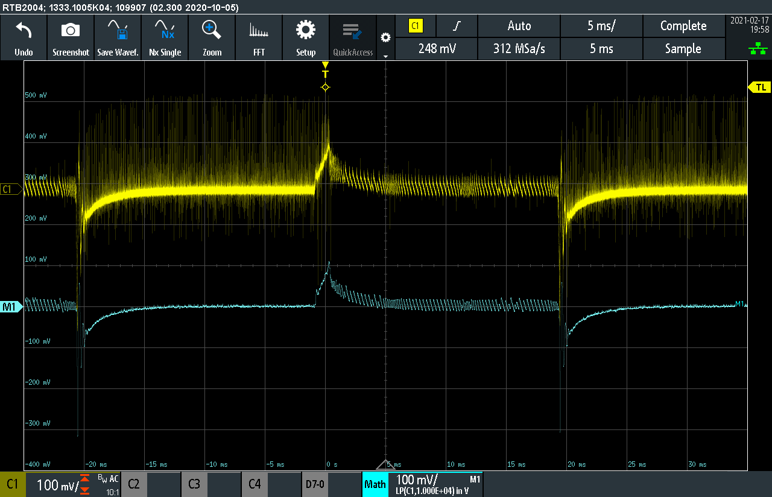Toggle the Math channel button
The image size is (772, 497).
coord(375,484)
